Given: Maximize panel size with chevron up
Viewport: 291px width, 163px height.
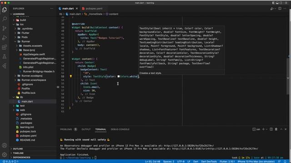Looking at the screenshot, I should pos(281,129).
